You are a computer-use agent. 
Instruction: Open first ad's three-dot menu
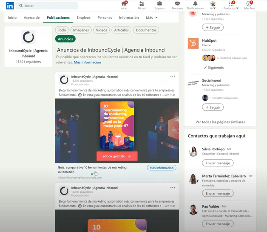point(173,76)
